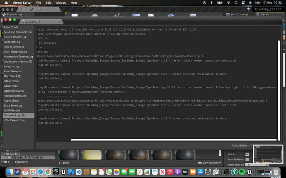286x178 pixels.
Task: Select the Material_And_Textures folder
Action: coord(27,157)
